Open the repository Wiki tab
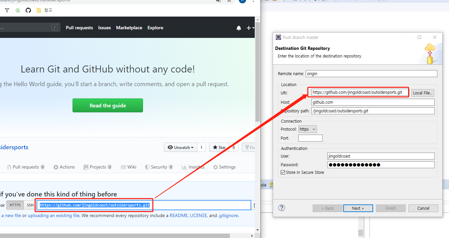 (129, 167)
